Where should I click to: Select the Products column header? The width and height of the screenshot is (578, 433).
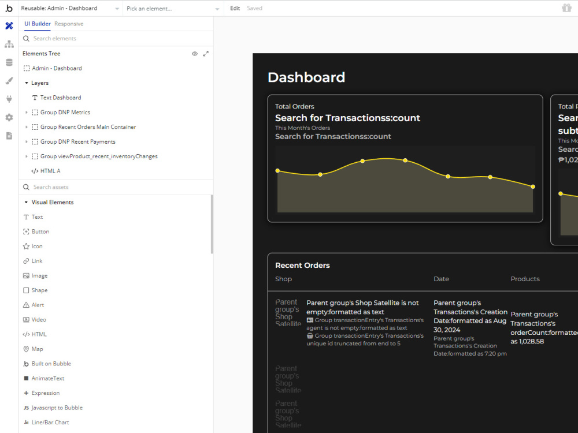pos(525,279)
